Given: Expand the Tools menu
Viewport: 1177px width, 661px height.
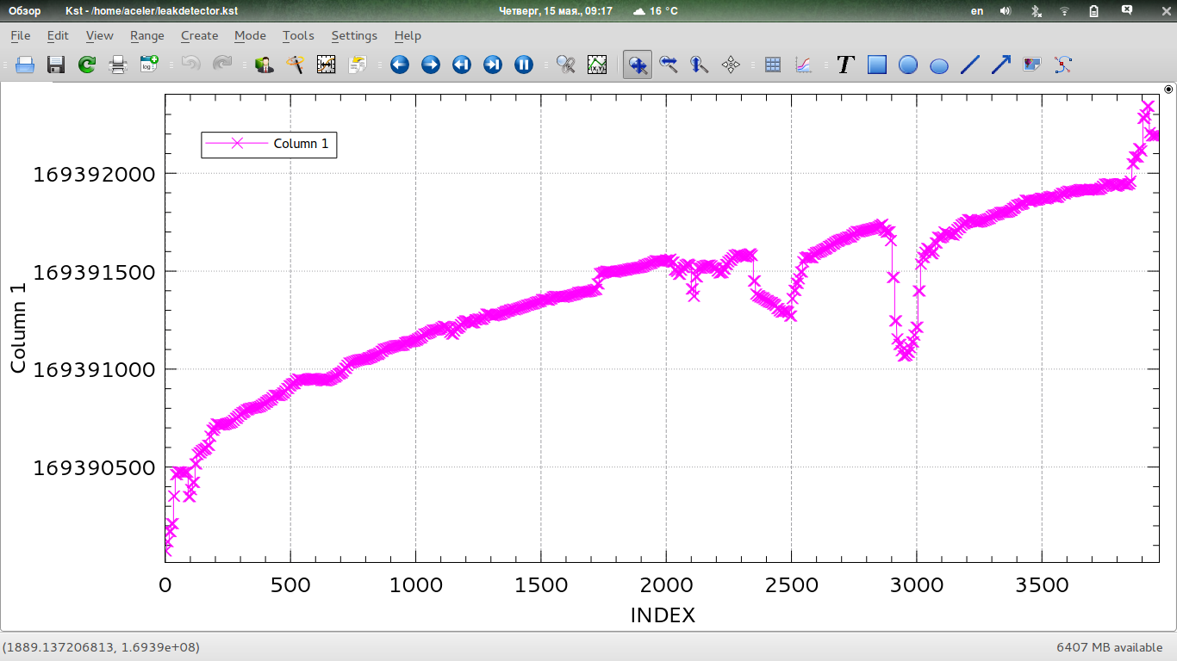Looking at the screenshot, I should tap(298, 35).
